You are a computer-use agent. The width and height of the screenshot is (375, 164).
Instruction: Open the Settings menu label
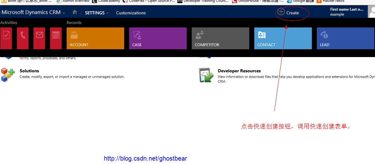tap(95, 13)
